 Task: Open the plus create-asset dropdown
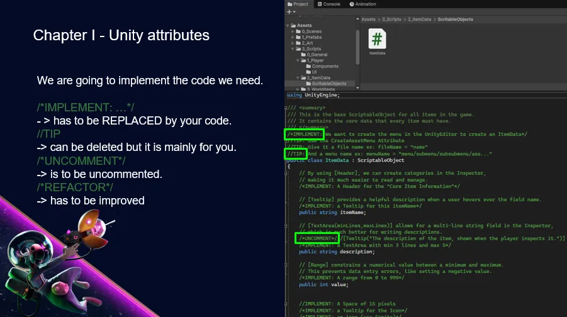(x=291, y=12)
